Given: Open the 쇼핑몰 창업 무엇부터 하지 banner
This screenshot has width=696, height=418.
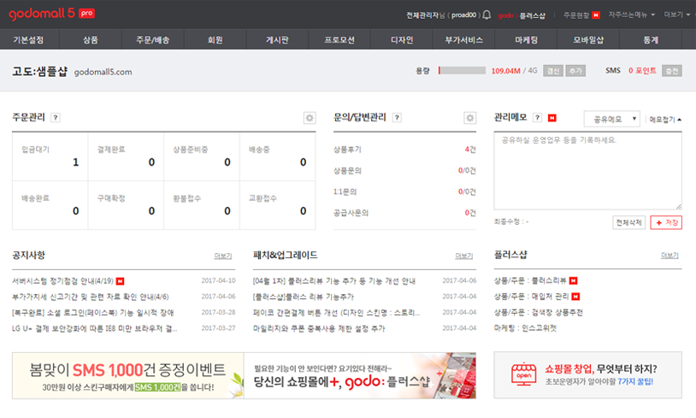Looking at the screenshot, I should [x=587, y=375].
